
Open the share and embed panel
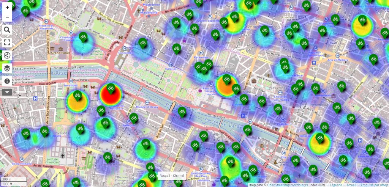[7, 56]
